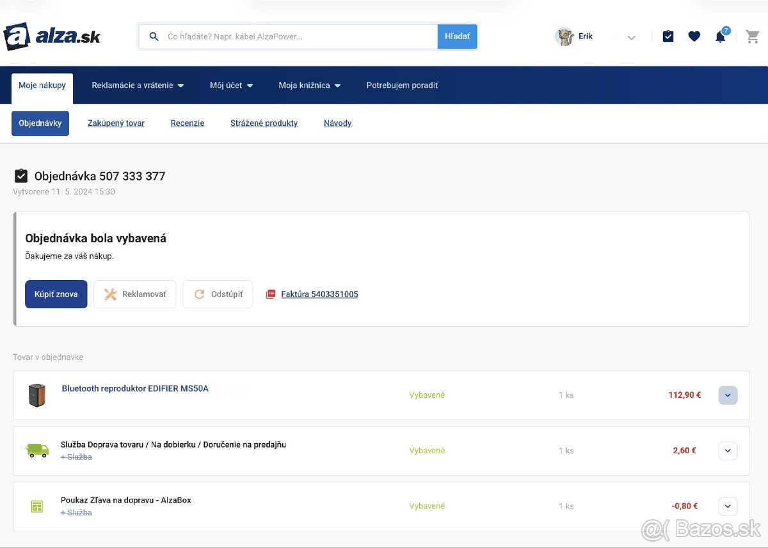The width and height of the screenshot is (768, 548).
Task: Open Moja knižnica dropdown menu
Action: (x=309, y=85)
